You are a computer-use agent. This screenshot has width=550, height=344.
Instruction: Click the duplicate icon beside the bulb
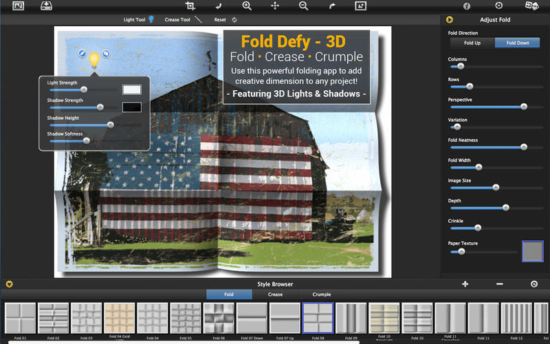(x=106, y=54)
